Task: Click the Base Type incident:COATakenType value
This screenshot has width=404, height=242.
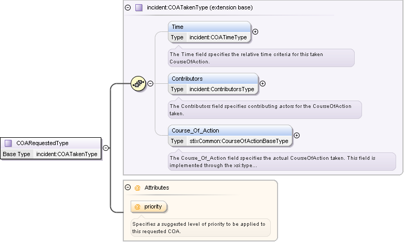Action: tap(67, 154)
